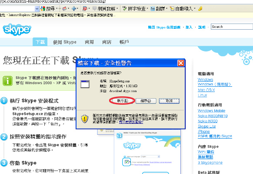Open the Windows Mobile link
The height and width of the screenshot is (174, 253).
(x=212, y=111)
